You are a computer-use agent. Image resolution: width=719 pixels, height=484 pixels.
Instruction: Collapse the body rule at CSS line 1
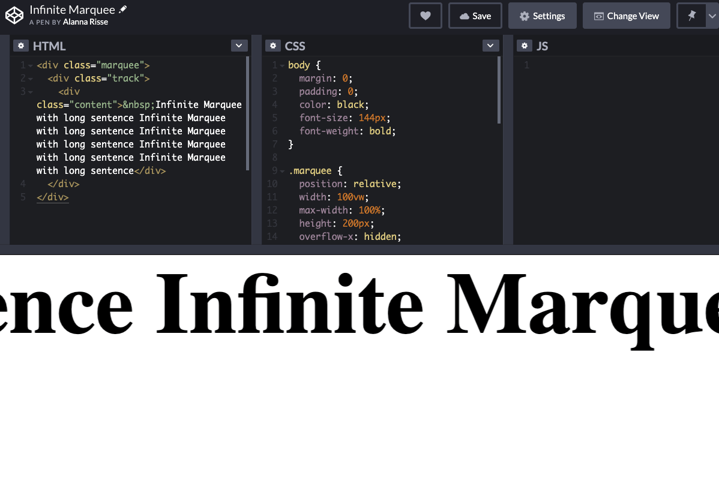tap(283, 65)
